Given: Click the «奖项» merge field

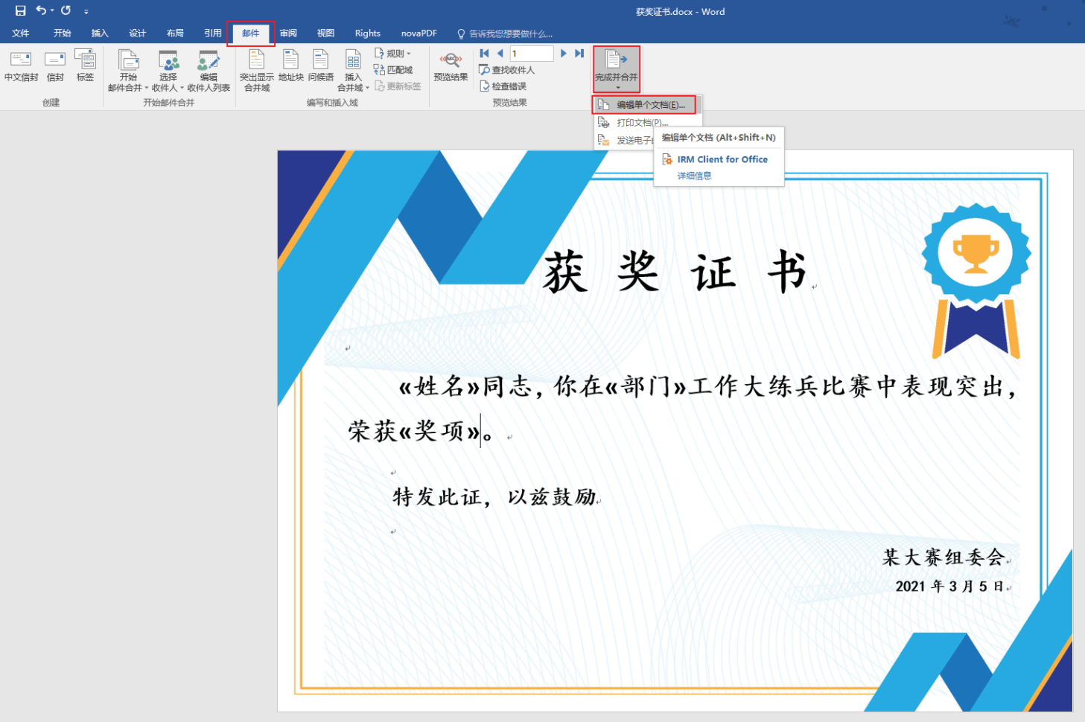Looking at the screenshot, I should (x=439, y=431).
